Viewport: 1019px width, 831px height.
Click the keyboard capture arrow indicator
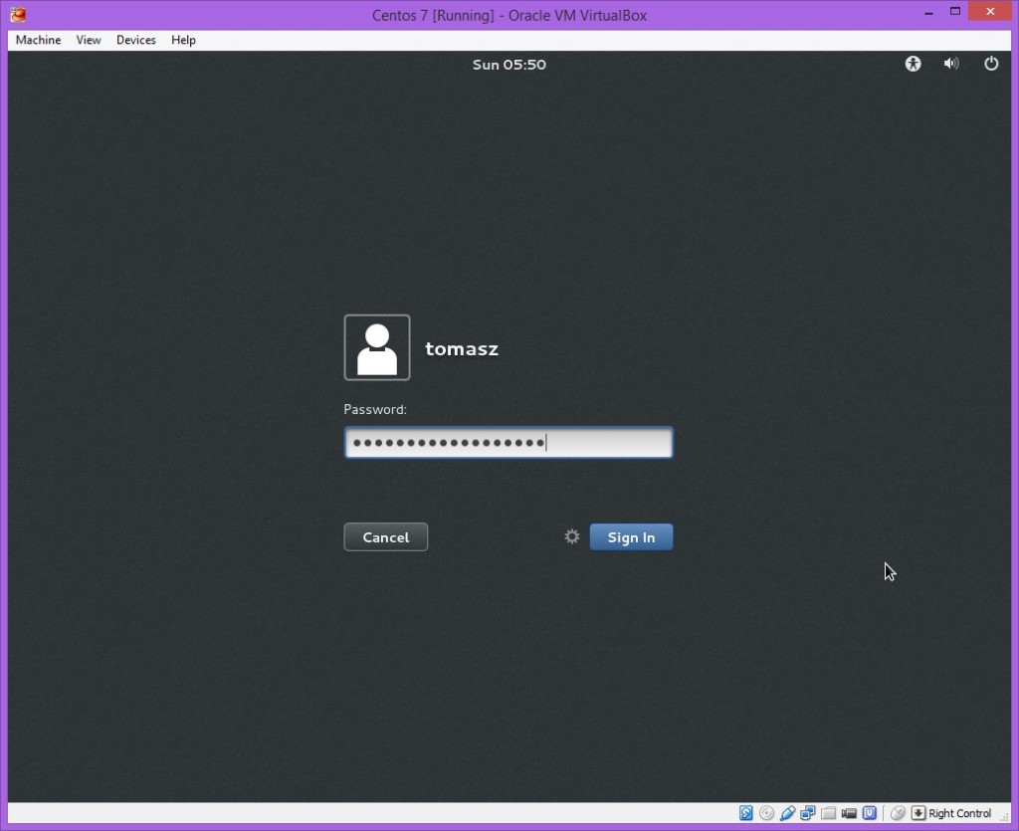pos(917,813)
